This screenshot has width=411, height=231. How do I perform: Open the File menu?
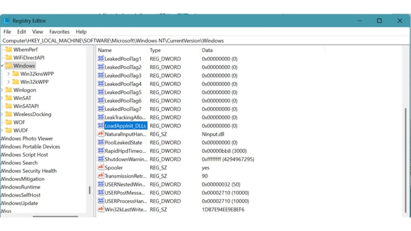[7, 32]
